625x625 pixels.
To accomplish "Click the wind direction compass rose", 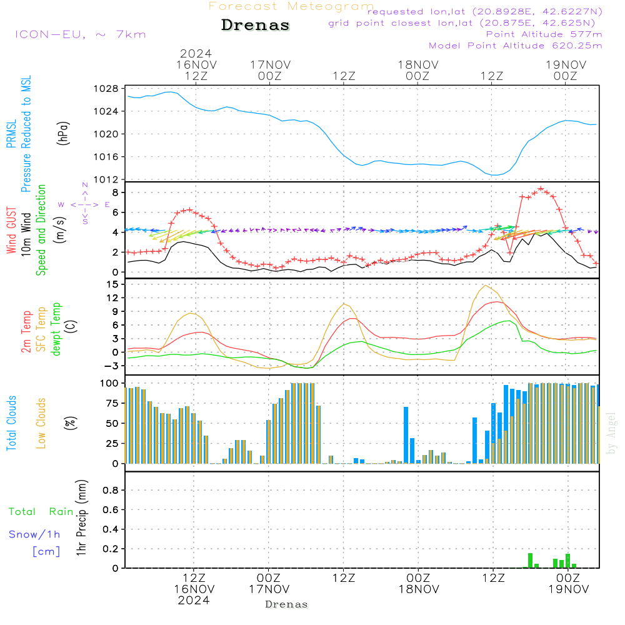I will click(x=84, y=204).
